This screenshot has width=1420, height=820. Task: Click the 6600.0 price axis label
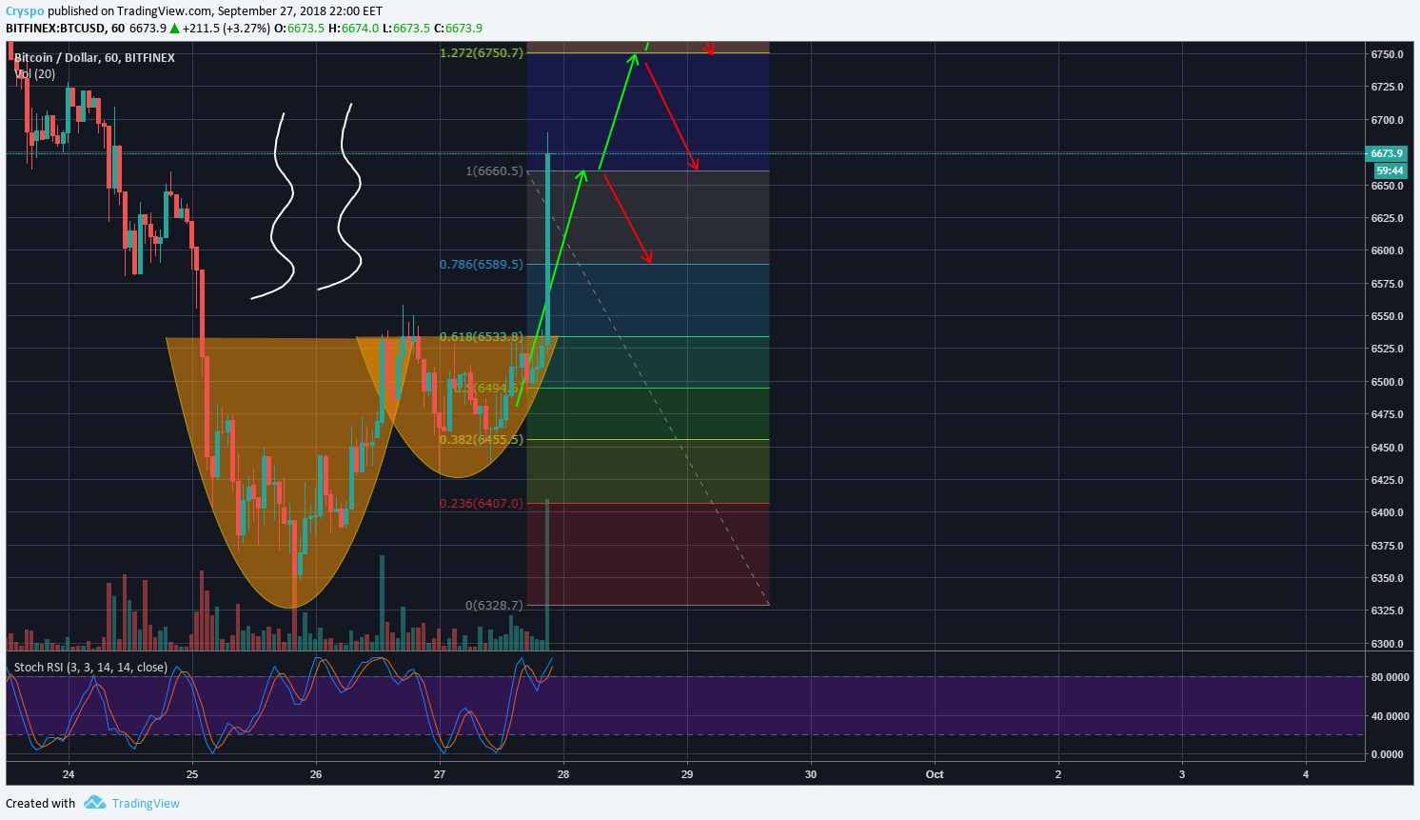1387,250
